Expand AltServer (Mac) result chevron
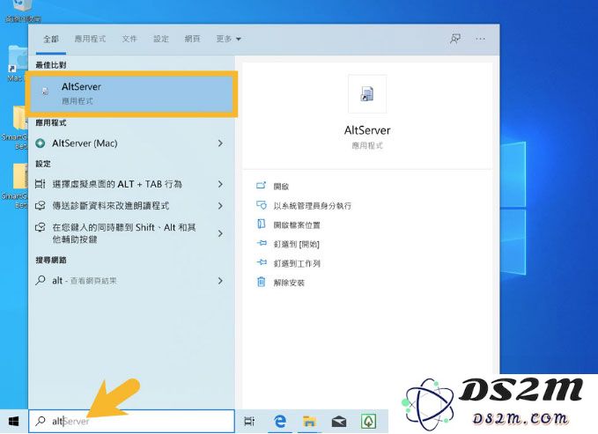598x434 pixels. (x=220, y=143)
